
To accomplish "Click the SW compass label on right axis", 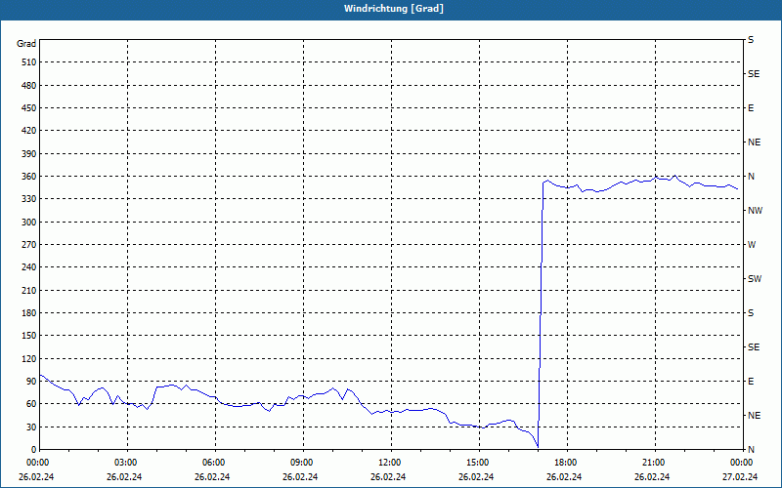I will pyautogui.click(x=755, y=279).
